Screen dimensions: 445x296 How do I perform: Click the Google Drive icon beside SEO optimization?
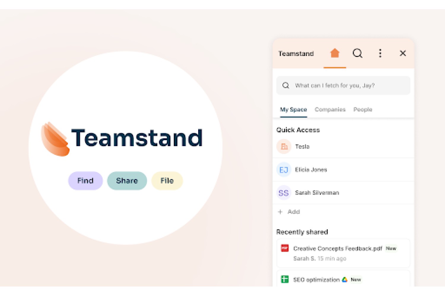[x=345, y=279]
